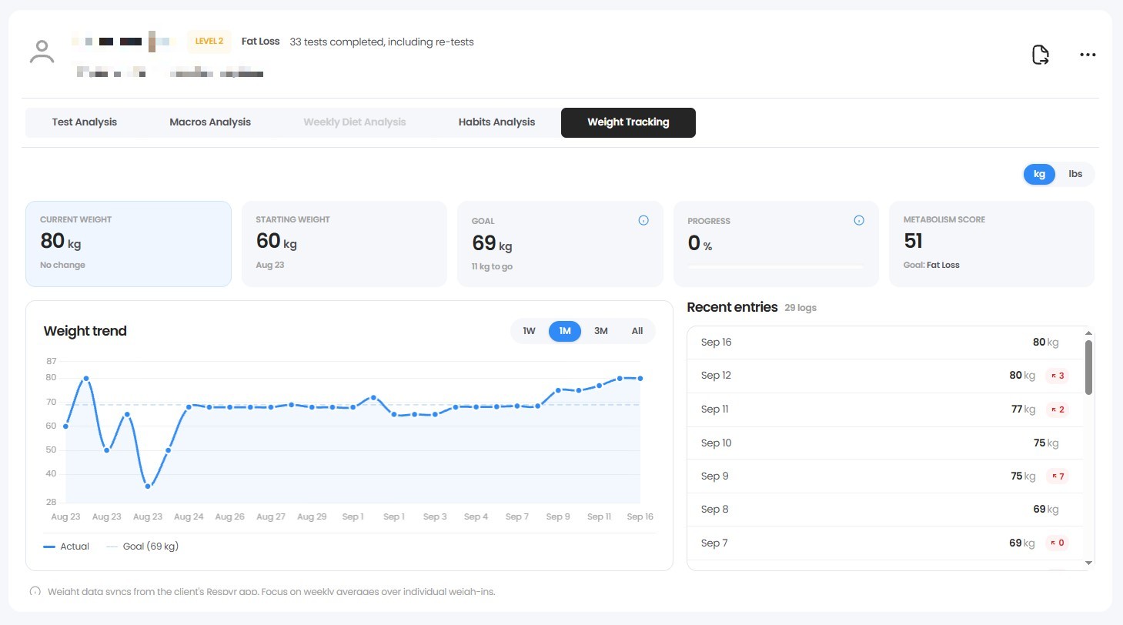Screen dimensions: 1123x625
Task: Click the greyed Weekly Diet Analysis tab
Action: click(355, 122)
